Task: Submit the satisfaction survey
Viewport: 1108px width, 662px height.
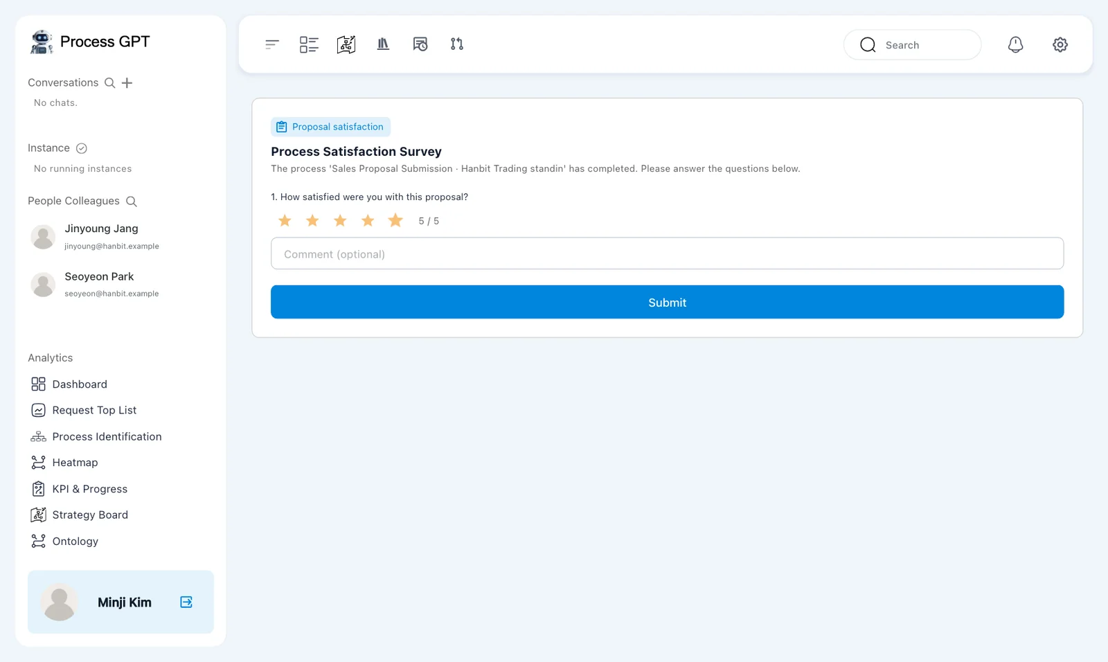Action: pos(667,302)
